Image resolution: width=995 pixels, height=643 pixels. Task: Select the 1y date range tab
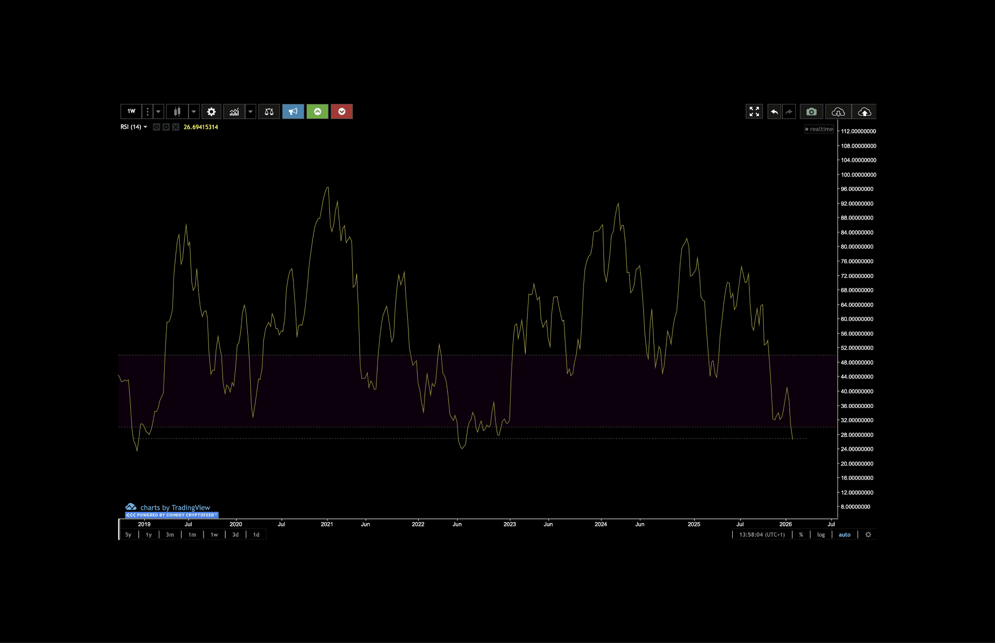click(x=149, y=535)
